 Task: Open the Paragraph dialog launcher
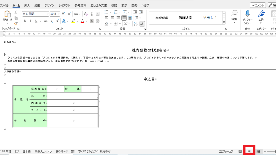(x=145, y=29)
